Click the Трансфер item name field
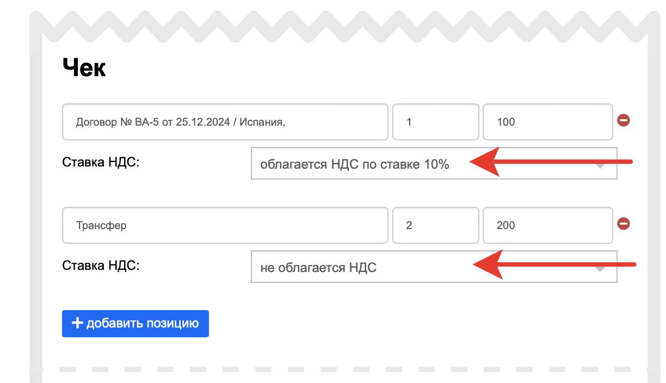This screenshot has width=666, height=383. pos(225,225)
